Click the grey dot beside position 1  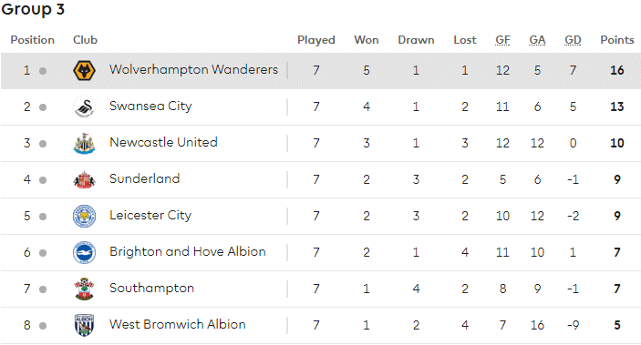tap(43, 71)
